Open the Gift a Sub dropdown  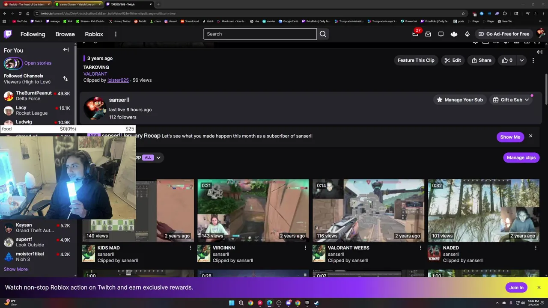[511, 100]
